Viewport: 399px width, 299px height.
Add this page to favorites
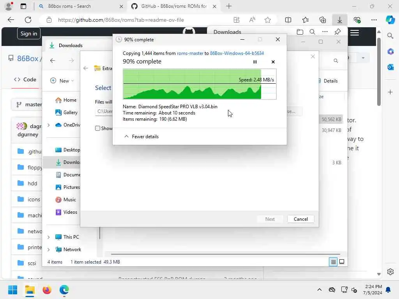pos(267,20)
